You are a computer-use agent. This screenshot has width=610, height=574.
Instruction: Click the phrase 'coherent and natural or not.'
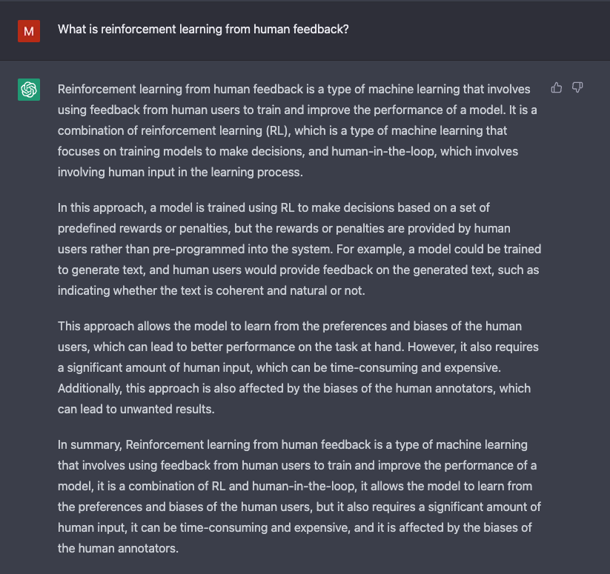pos(291,290)
